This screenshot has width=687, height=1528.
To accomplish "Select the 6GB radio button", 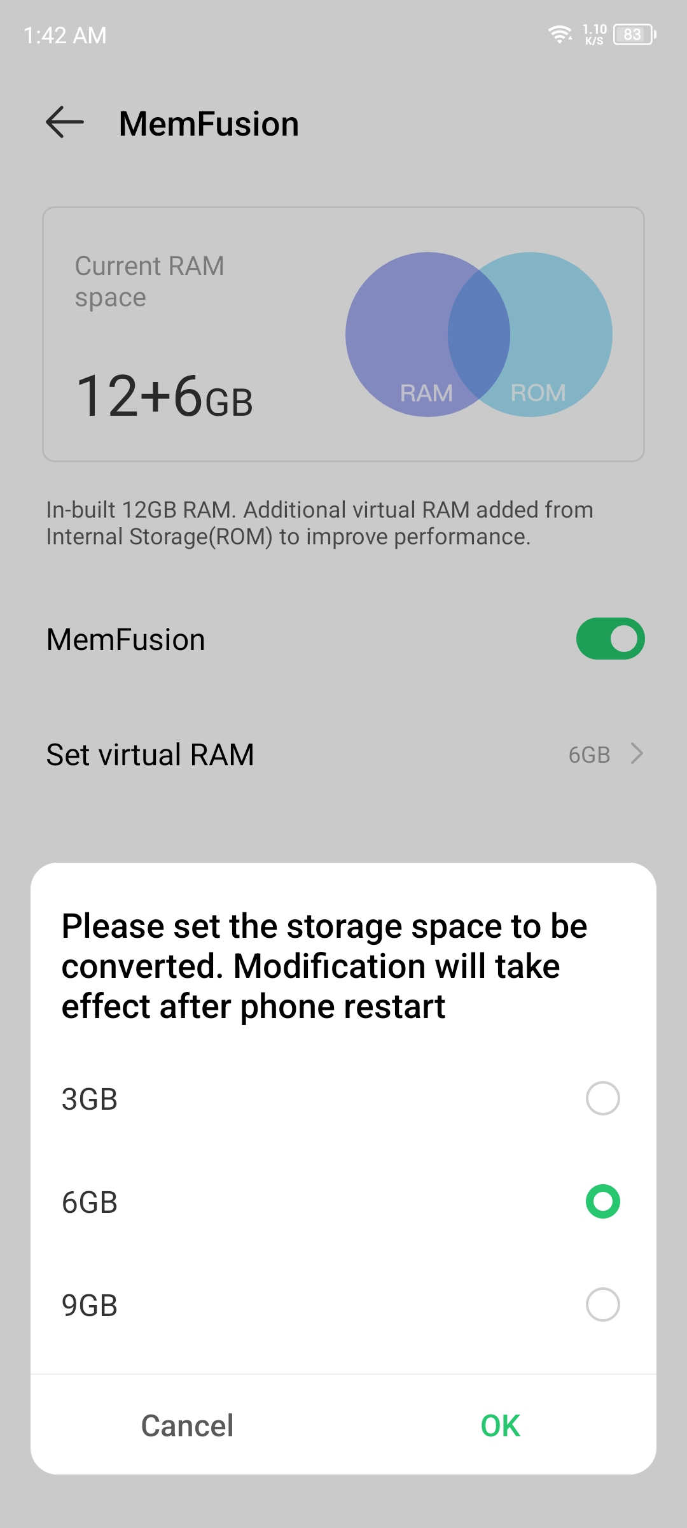I will 602,1201.
